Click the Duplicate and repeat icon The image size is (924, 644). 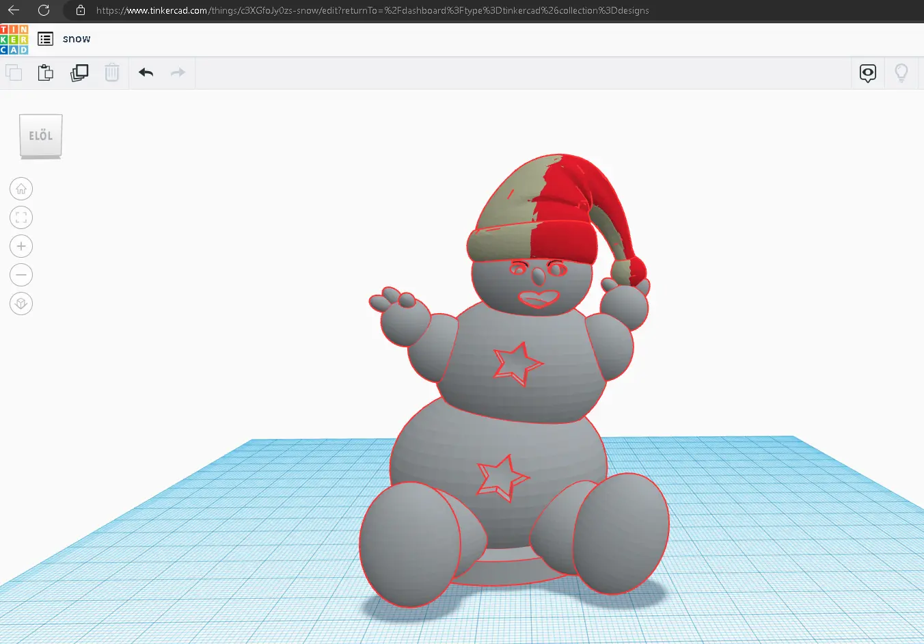point(79,72)
